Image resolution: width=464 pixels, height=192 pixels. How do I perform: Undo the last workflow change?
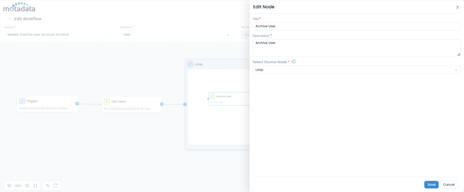[x=48, y=186]
